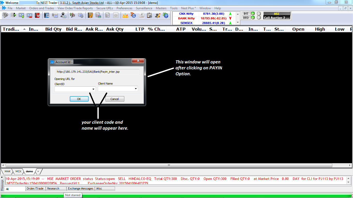Click the clipboard with gear toolbar icon
Viewport: 353px width, 198px height.
pyautogui.click(x=149, y=15)
